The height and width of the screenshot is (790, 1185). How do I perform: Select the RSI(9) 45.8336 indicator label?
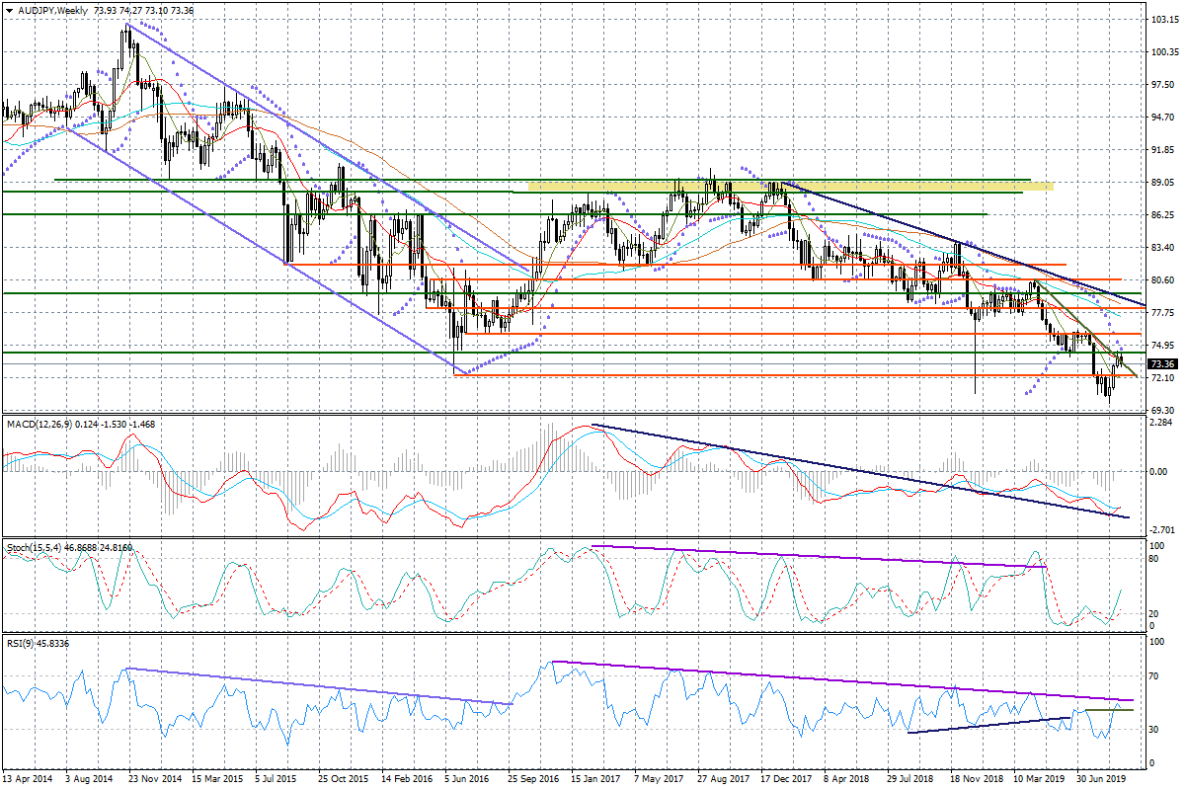point(40,643)
